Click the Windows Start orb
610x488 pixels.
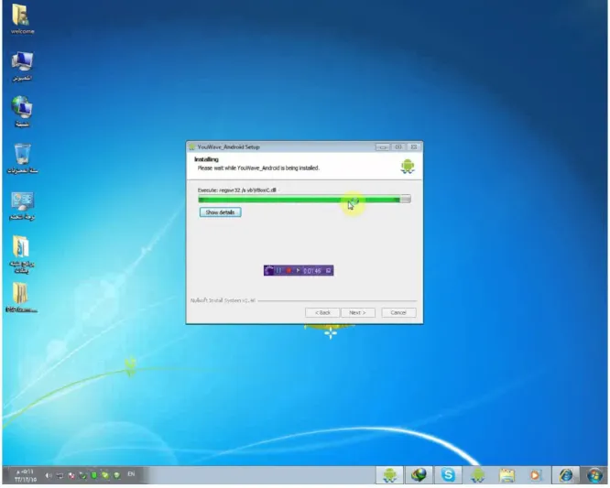pyautogui.click(x=595, y=475)
